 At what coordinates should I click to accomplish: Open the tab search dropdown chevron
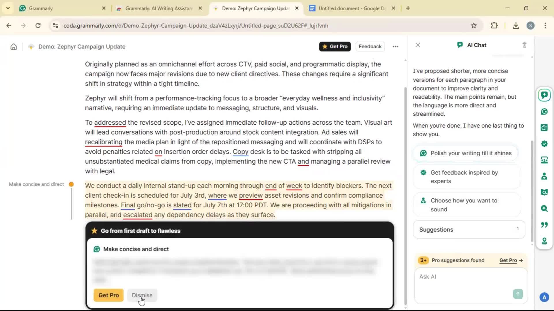click(8, 8)
